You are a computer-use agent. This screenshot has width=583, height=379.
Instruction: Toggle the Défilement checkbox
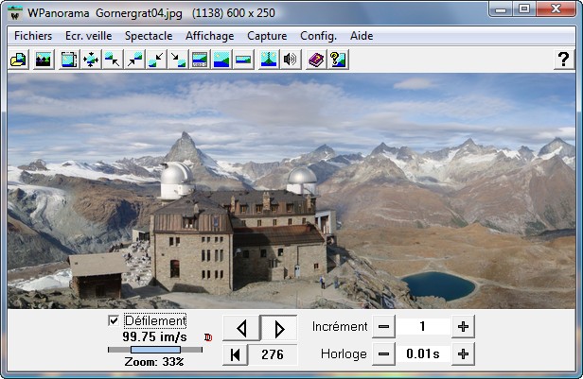tap(114, 320)
